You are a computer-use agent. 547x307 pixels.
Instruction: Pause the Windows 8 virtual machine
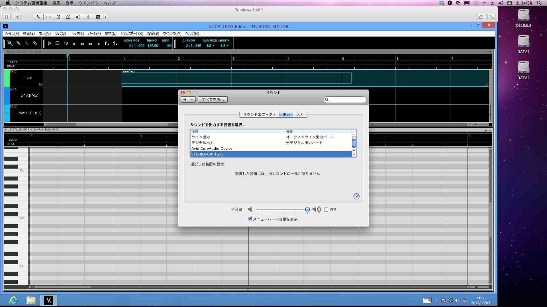click(x=7, y=17)
